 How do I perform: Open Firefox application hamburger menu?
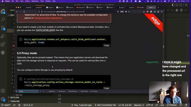click(x=162, y=12)
